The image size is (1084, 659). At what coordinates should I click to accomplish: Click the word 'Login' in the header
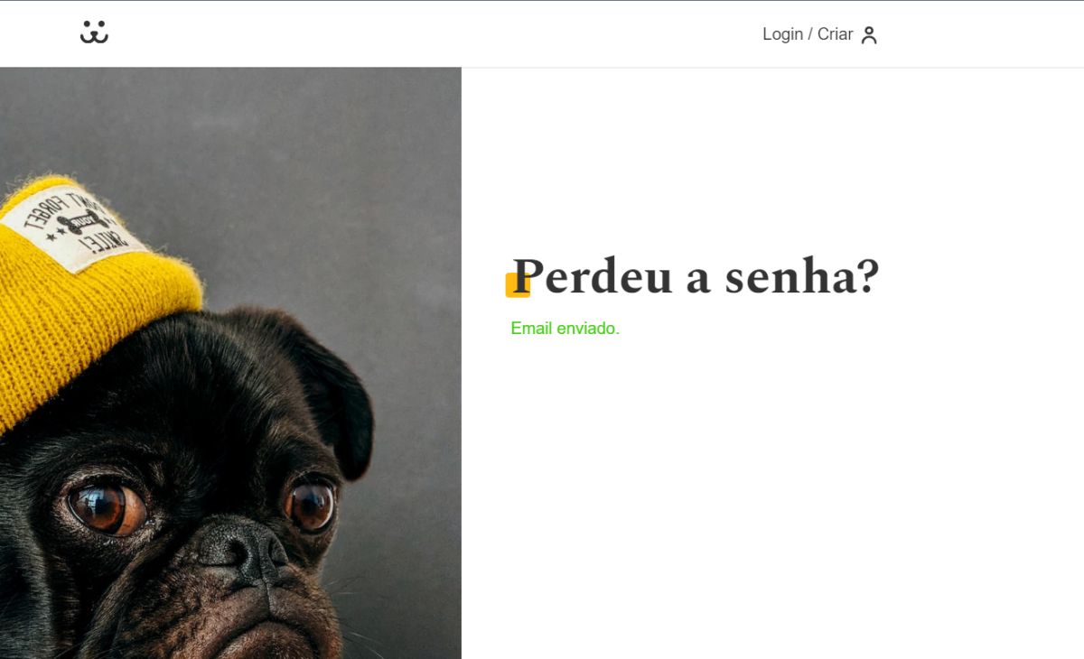[x=782, y=34]
